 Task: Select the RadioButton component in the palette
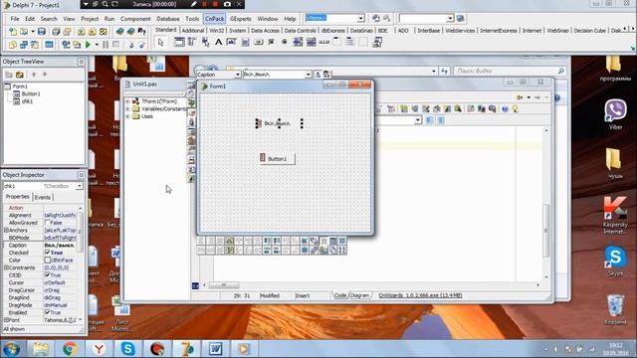click(285, 42)
